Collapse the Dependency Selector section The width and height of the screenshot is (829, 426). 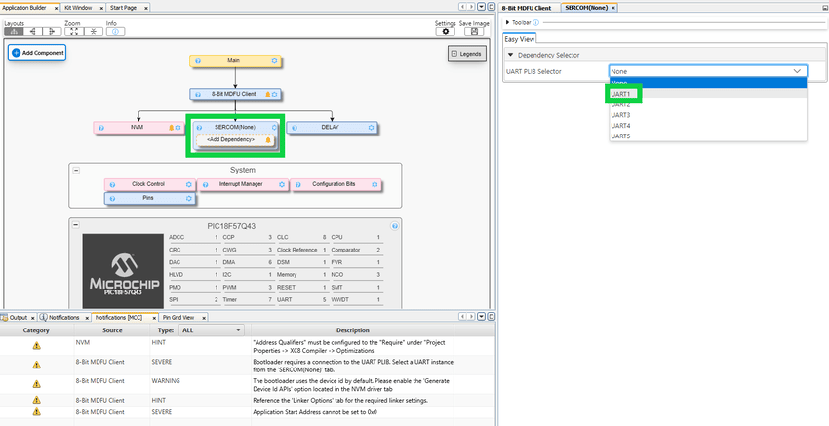tap(509, 55)
